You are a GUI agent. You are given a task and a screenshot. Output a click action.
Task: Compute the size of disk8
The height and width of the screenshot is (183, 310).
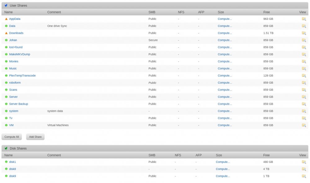[x=223, y=169]
